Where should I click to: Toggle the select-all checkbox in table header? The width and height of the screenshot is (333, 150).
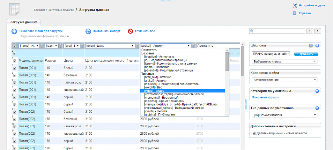pyautogui.click(x=14, y=46)
